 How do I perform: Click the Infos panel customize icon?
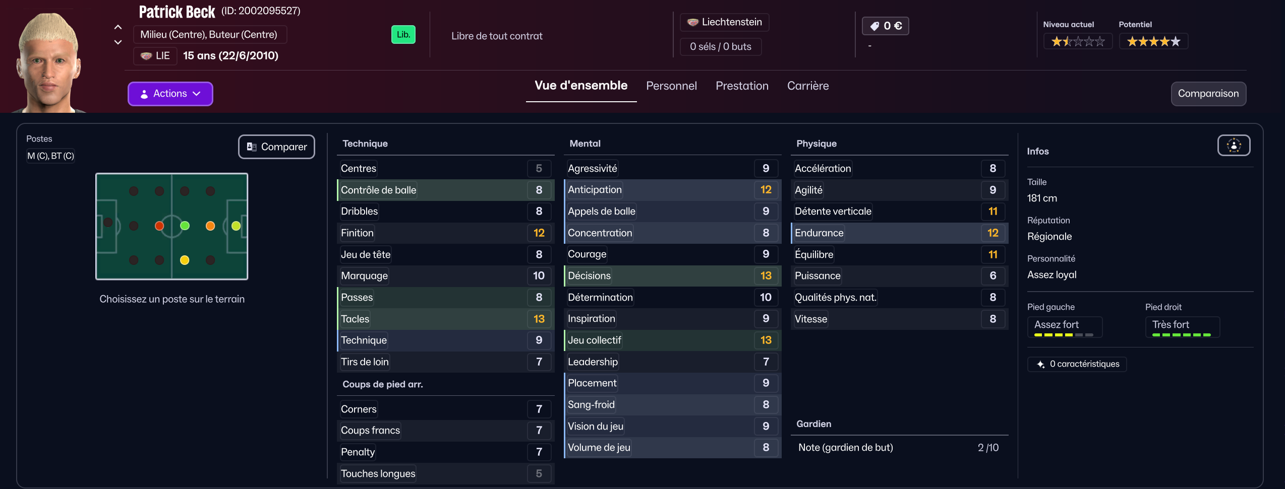point(1234,146)
